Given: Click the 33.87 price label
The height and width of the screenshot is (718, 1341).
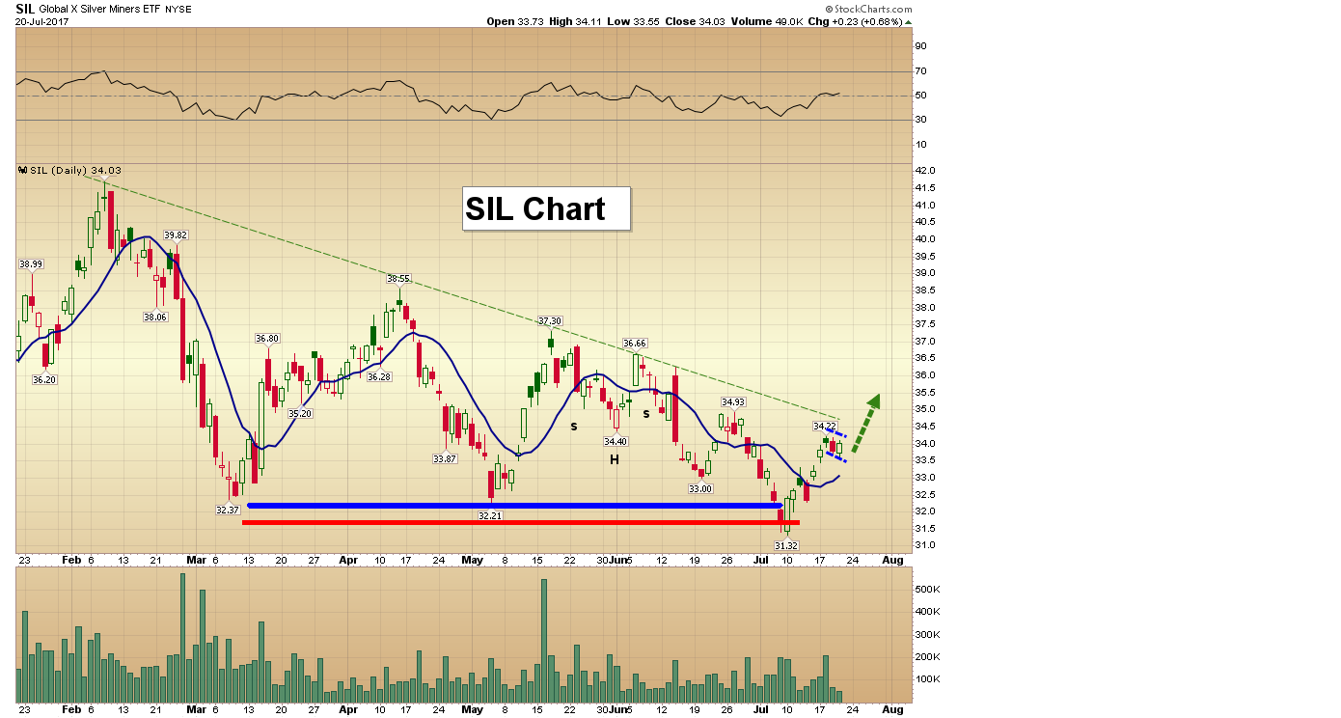Looking at the screenshot, I should tap(445, 458).
